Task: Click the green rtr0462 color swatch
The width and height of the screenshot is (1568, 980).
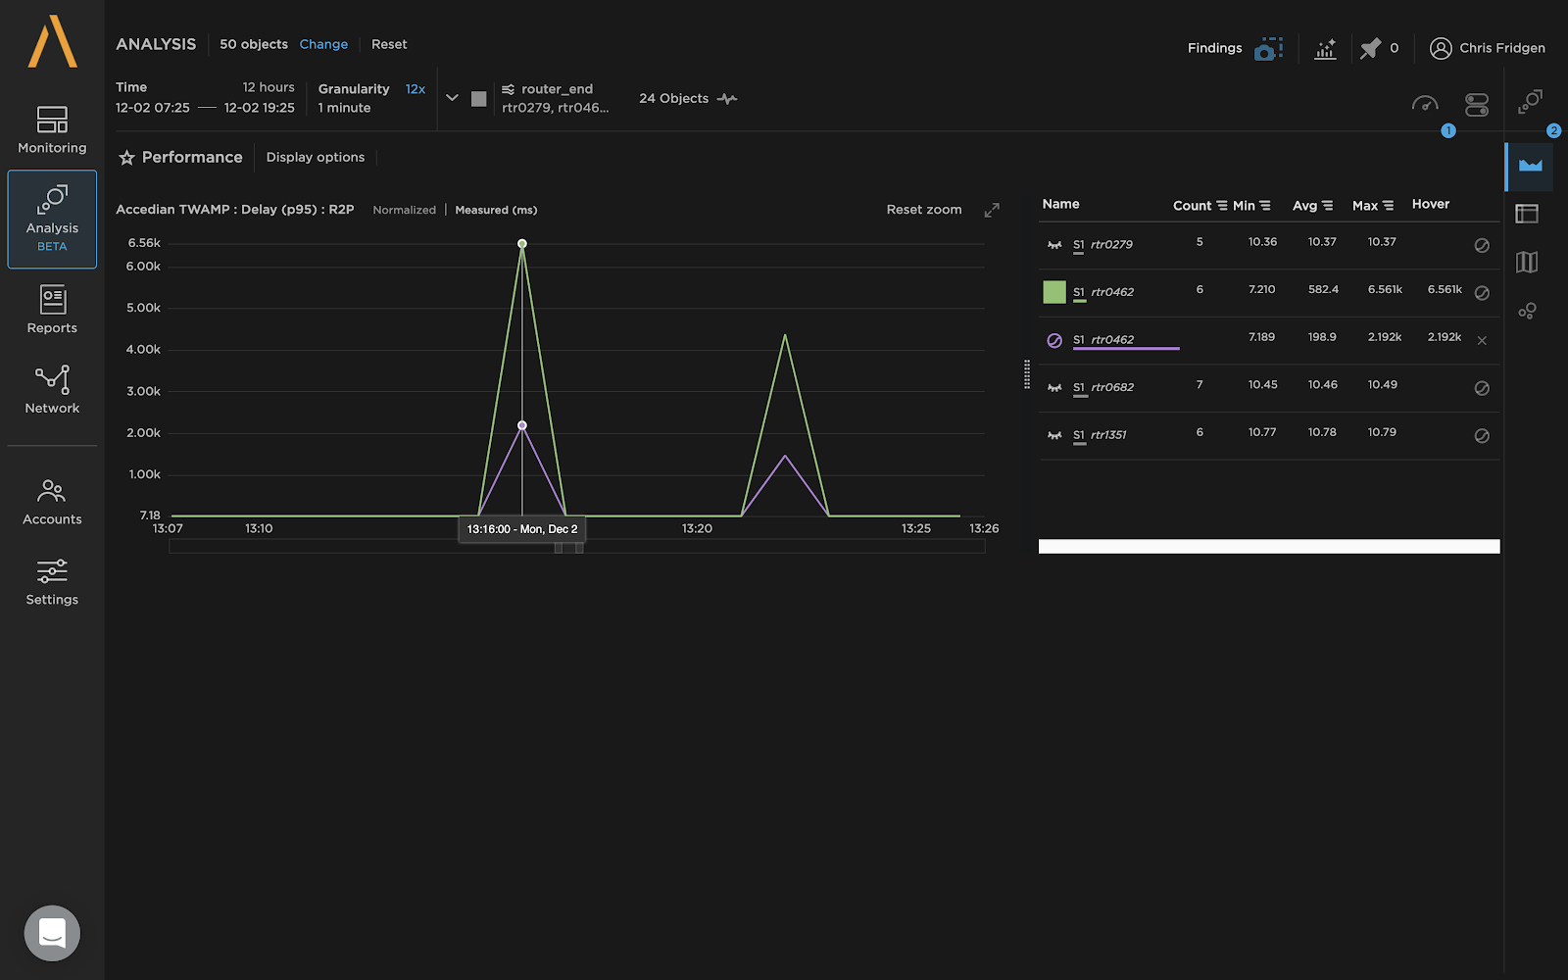Action: pos(1054,292)
